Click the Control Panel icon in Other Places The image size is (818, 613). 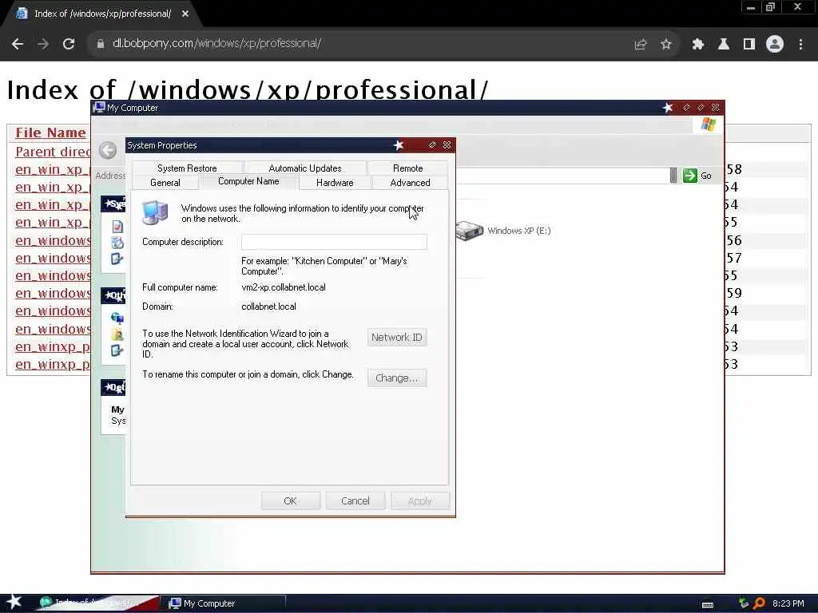coord(118,351)
